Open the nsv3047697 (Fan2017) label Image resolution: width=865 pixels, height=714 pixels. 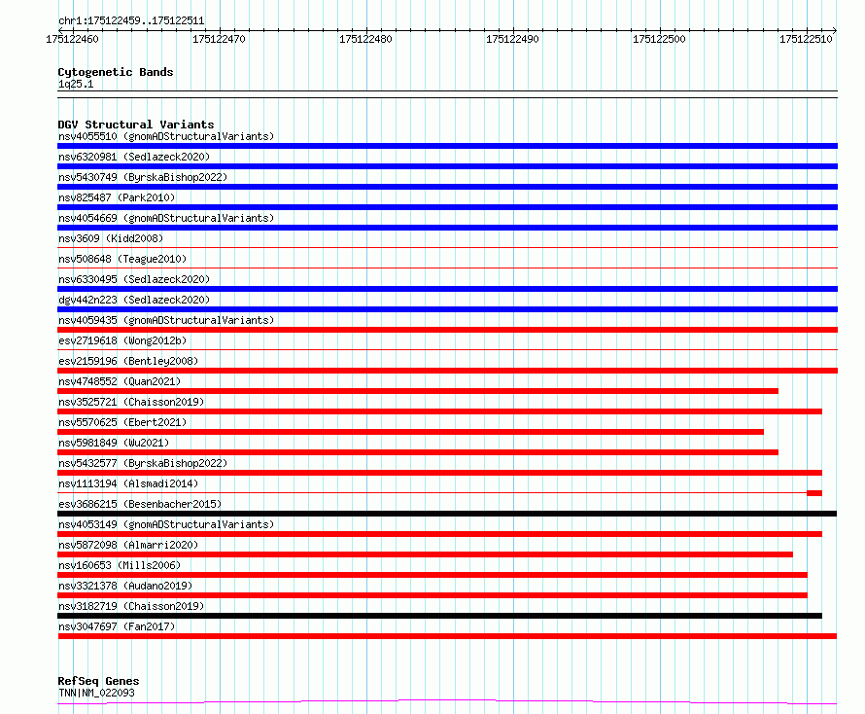click(x=117, y=626)
